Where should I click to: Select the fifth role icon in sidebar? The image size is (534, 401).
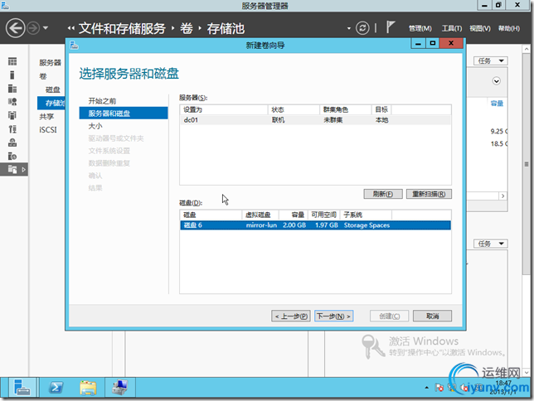point(12,115)
